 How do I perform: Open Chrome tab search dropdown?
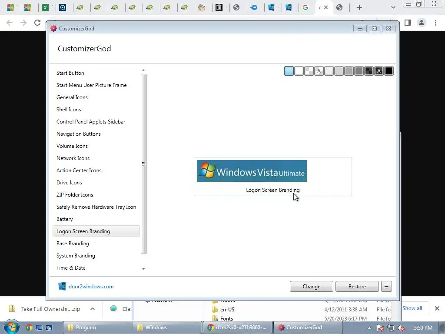coord(393,8)
